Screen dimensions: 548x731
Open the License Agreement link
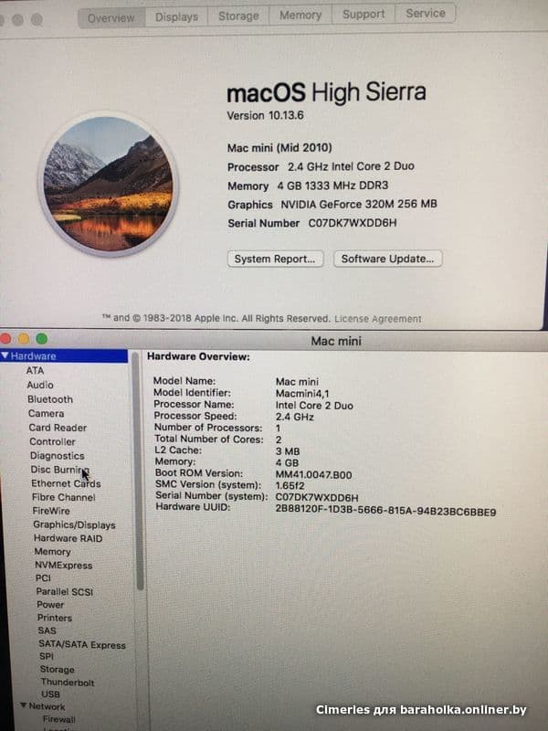pyautogui.click(x=377, y=319)
